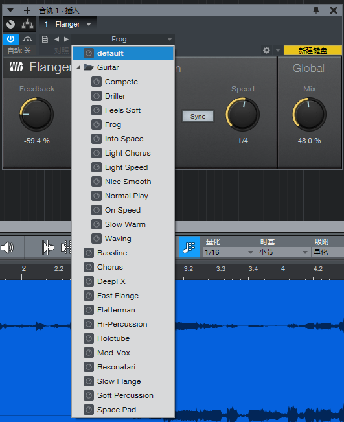Pin the plugin window
Viewport: 344px width, 422px height.
point(316,10)
